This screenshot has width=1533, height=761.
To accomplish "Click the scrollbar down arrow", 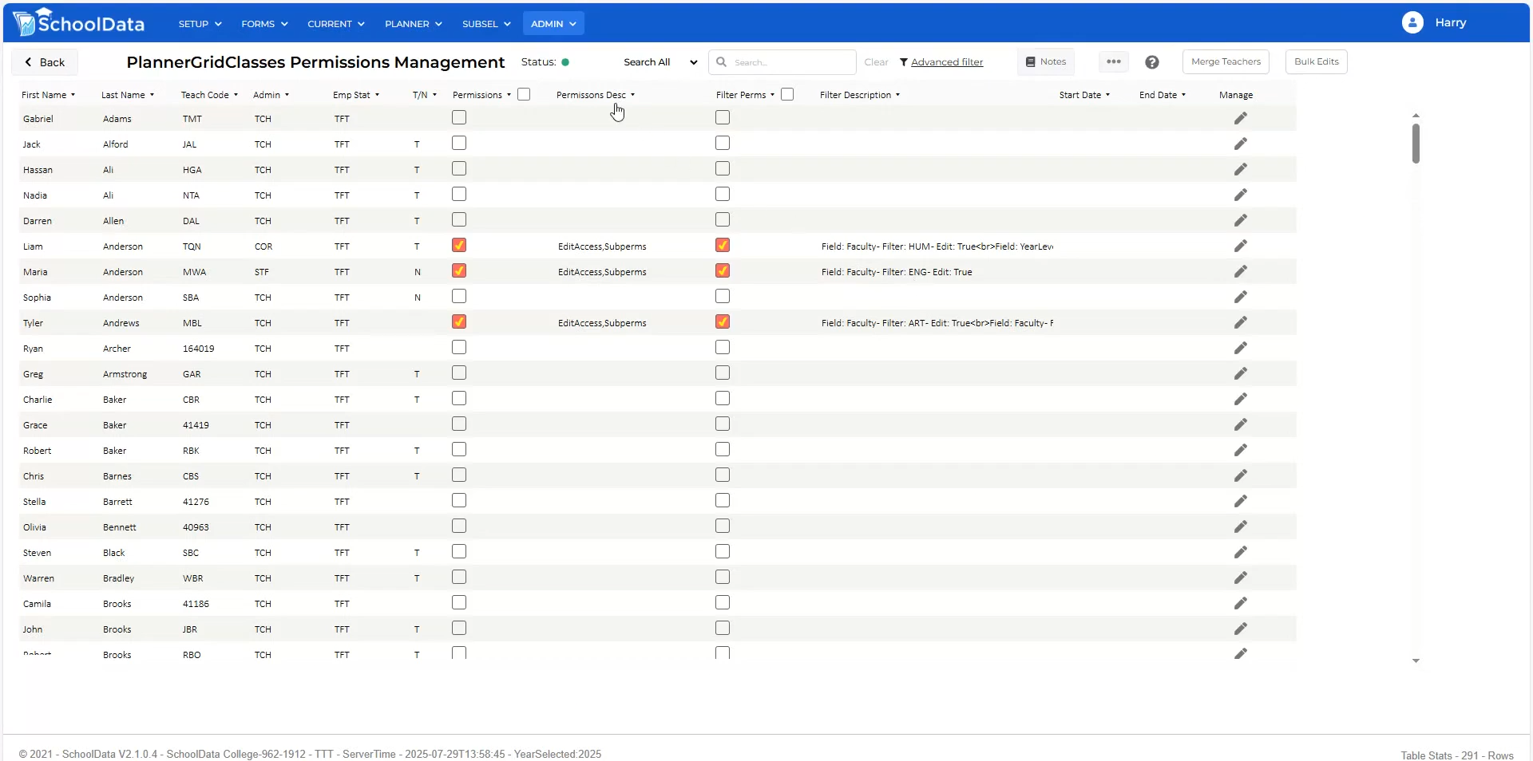I will (1416, 661).
